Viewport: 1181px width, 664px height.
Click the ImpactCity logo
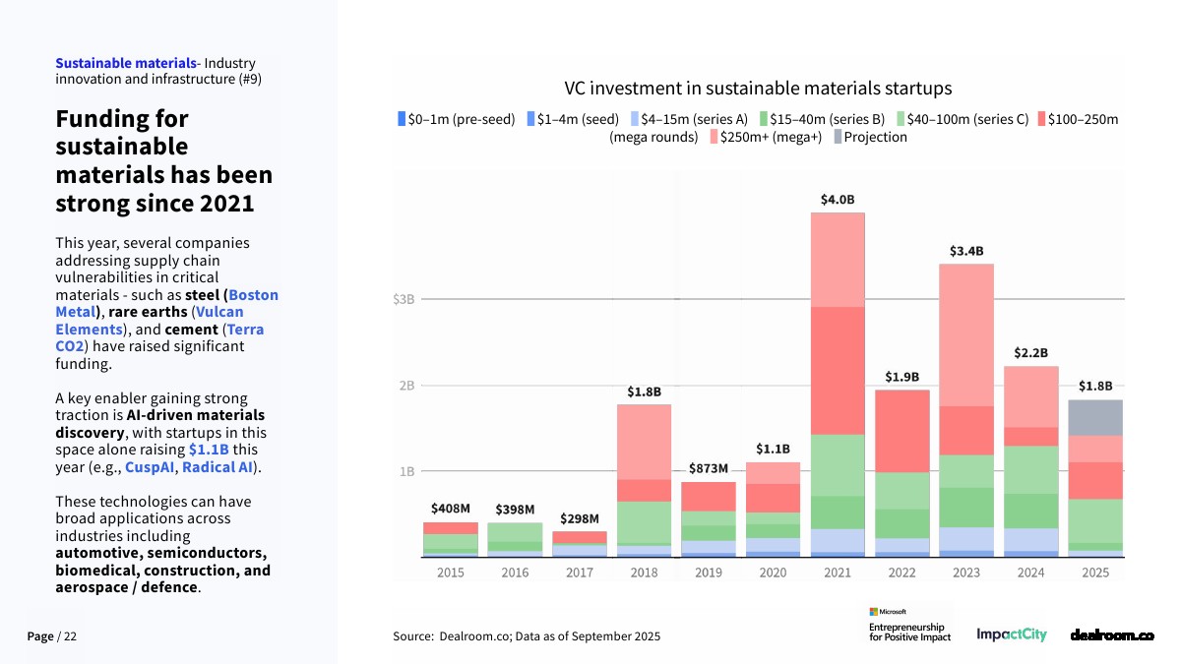point(1012,635)
